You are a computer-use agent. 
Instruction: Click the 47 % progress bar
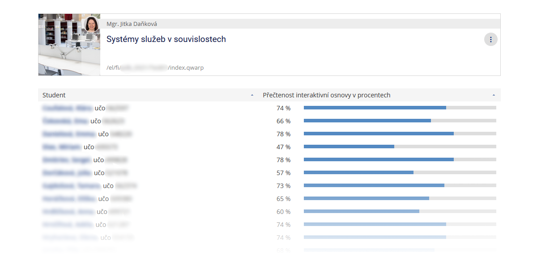[x=400, y=147]
